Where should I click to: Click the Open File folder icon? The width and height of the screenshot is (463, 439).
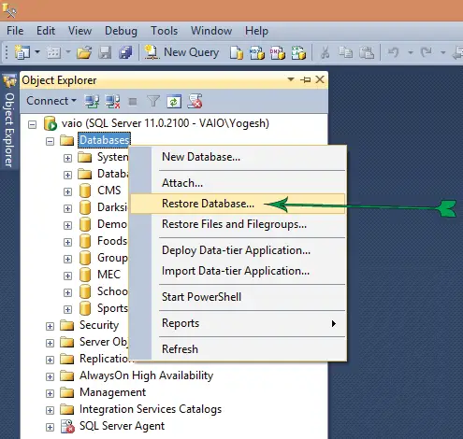point(84,52)
